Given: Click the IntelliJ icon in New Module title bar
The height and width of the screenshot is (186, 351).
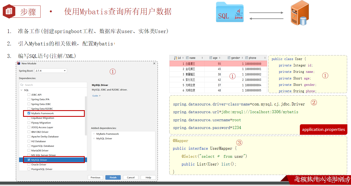Looking at the screenshot, I should 19,63.
